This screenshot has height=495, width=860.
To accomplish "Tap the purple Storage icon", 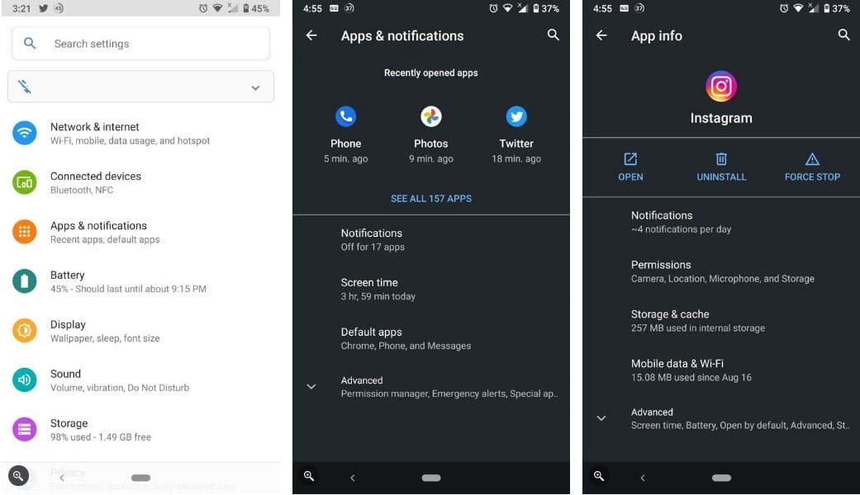I will (x=24, y=429).
